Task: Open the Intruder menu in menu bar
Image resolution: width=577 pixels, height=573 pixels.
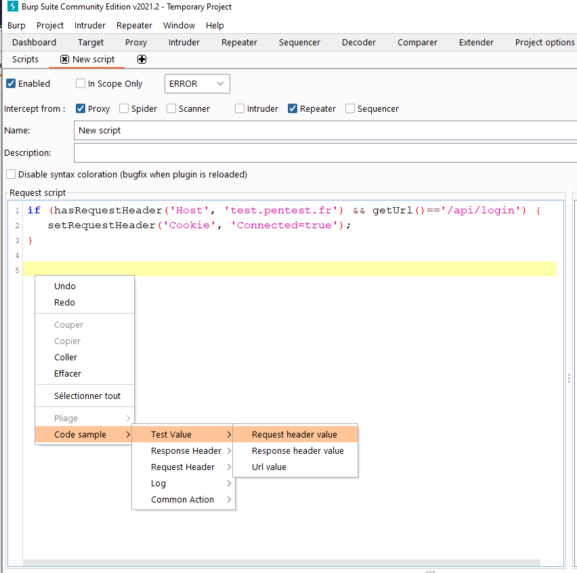Action: (90, 25)
